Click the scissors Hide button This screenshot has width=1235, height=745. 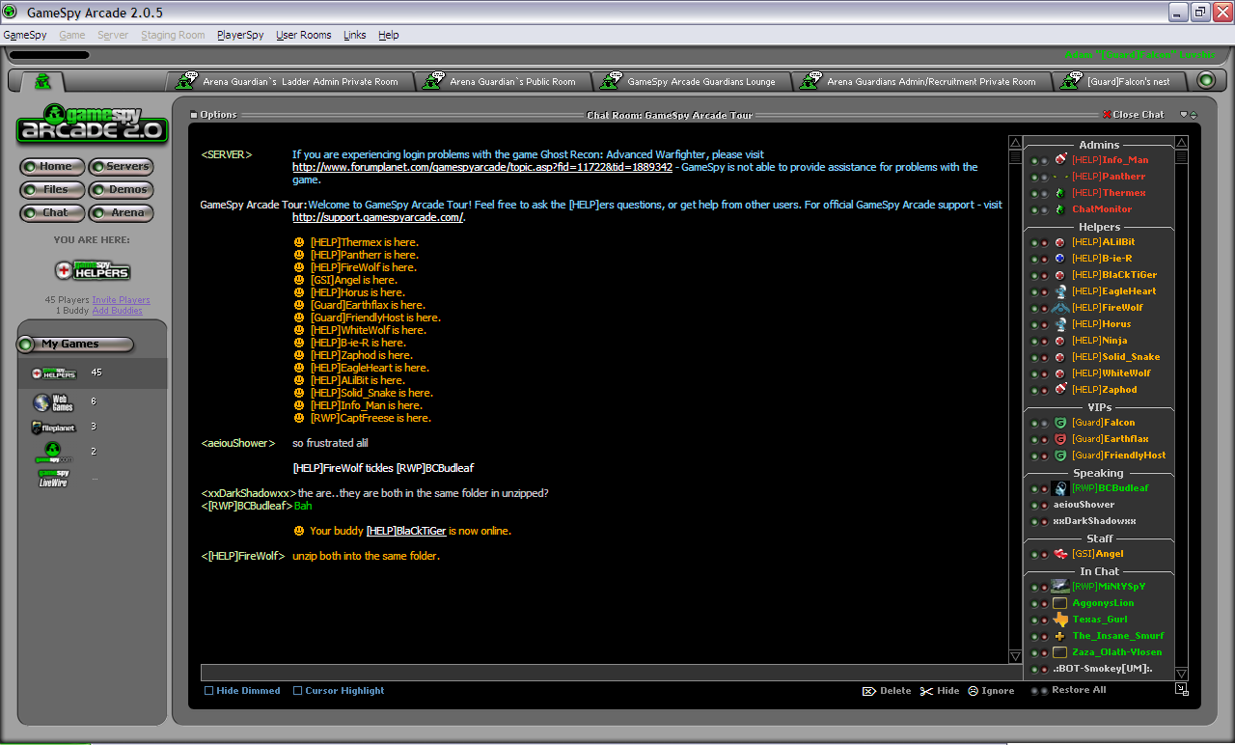pyautogui.click(x=940, y=691)
